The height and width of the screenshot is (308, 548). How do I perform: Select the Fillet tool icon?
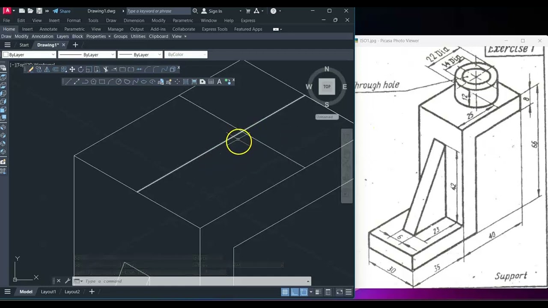coord(156,69)
